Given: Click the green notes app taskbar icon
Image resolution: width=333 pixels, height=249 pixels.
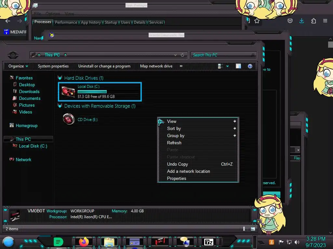Looking at the screenshot, I should click(x=59, y=242).
